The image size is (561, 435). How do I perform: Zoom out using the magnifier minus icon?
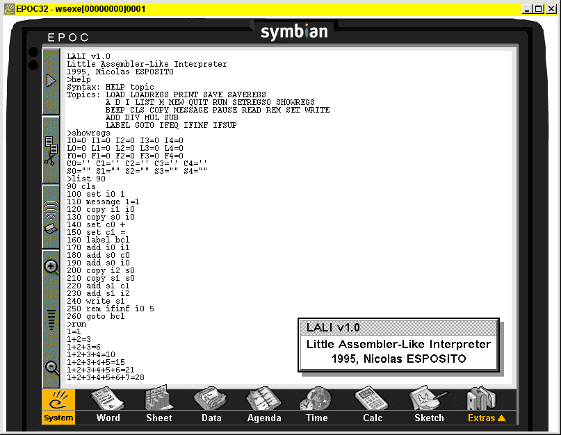pos(51,368)
